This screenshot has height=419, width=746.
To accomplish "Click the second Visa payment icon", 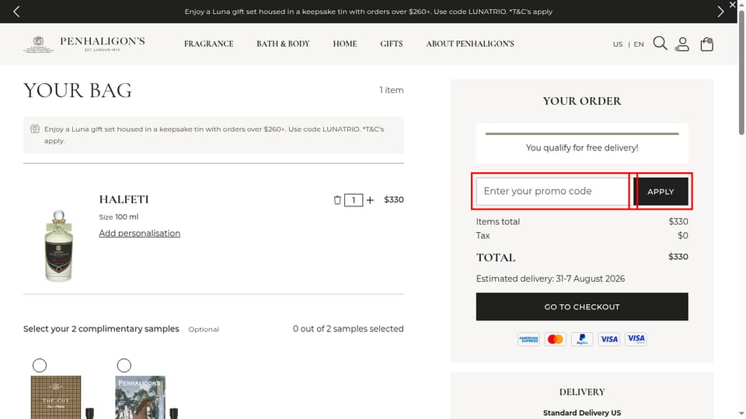I will 636,339.
